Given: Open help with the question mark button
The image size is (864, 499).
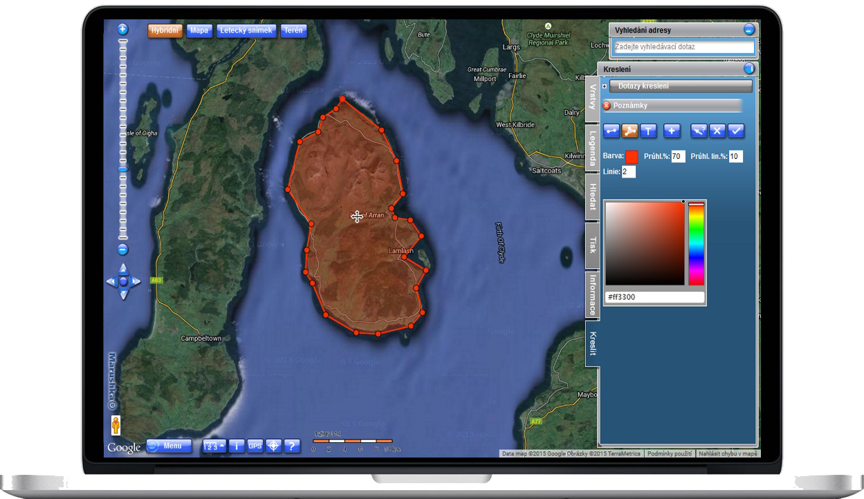Looking at the screenshot, I should click(x=293, y=446).
